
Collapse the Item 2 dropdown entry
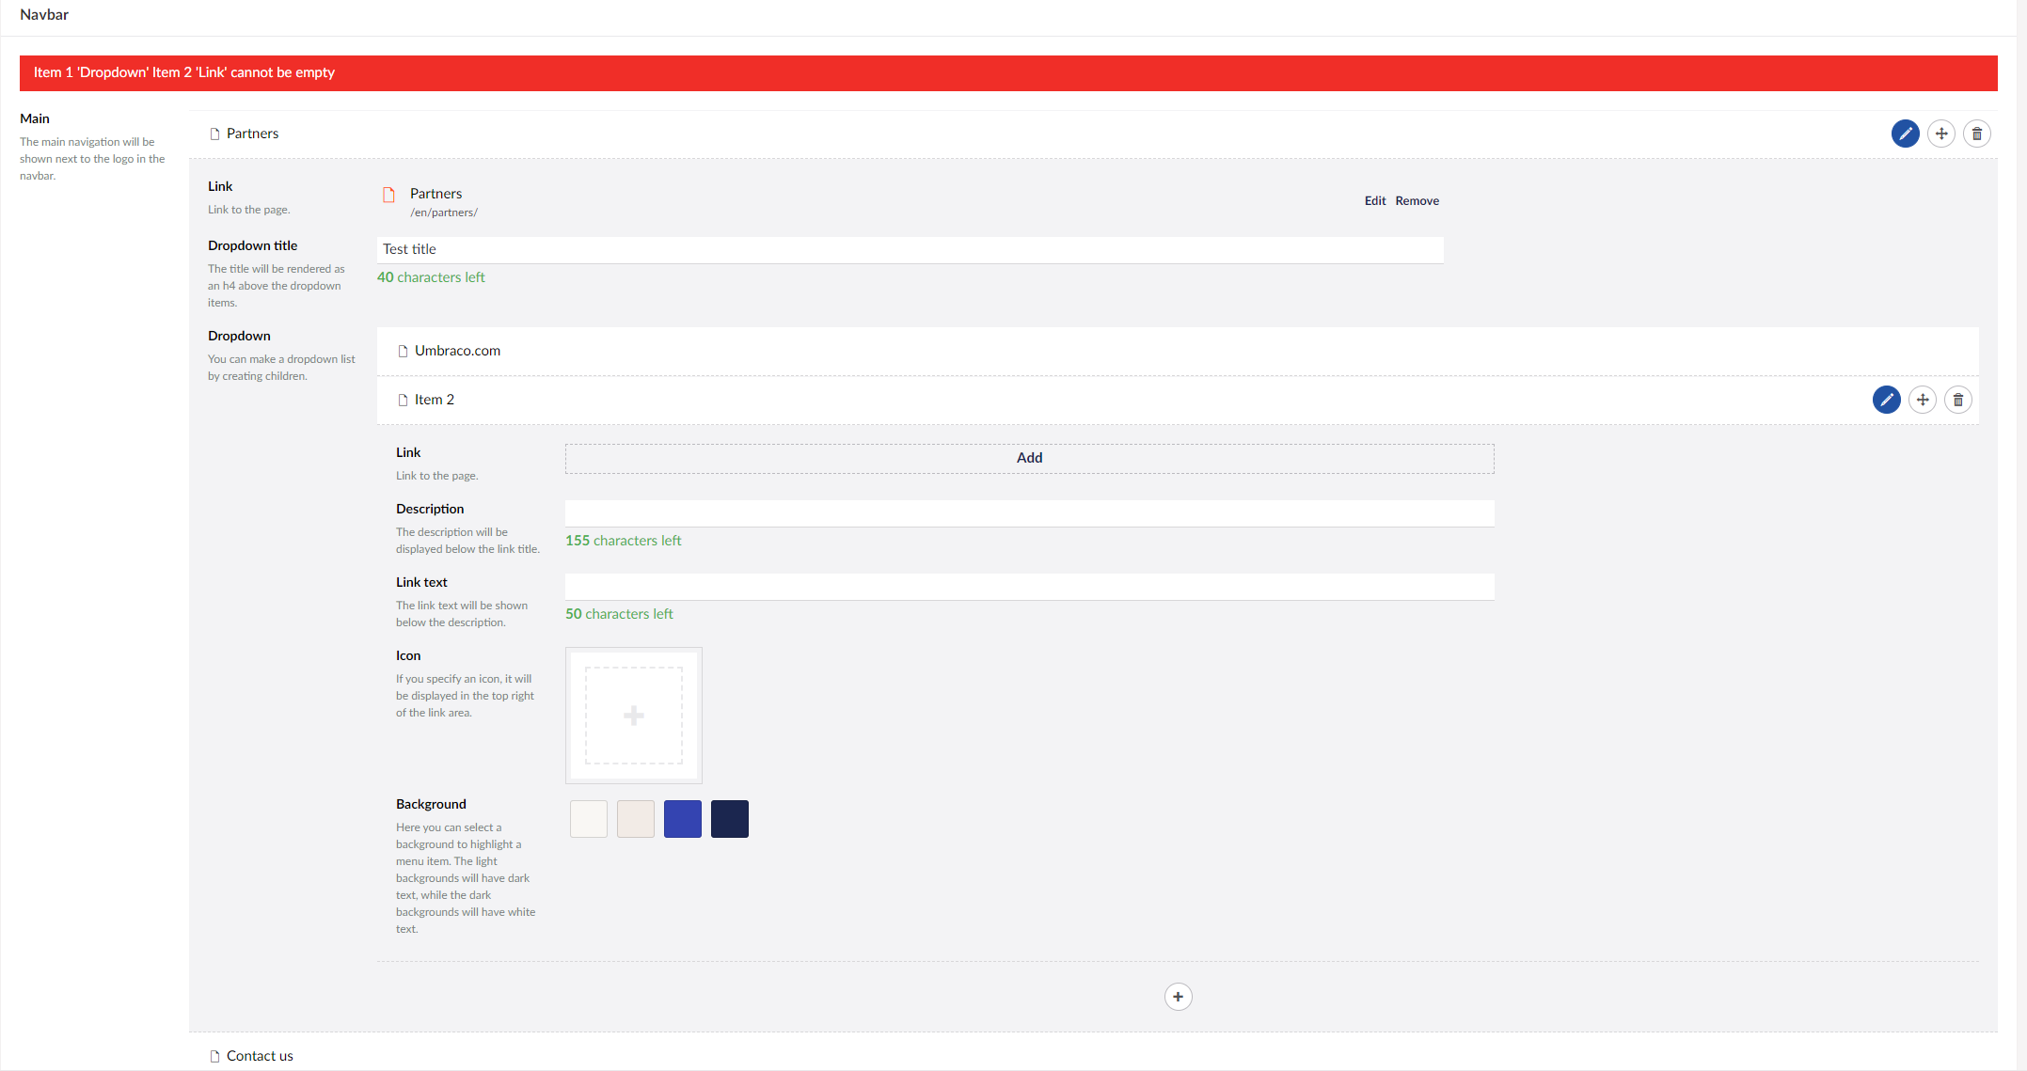[x=1178, y=400]
